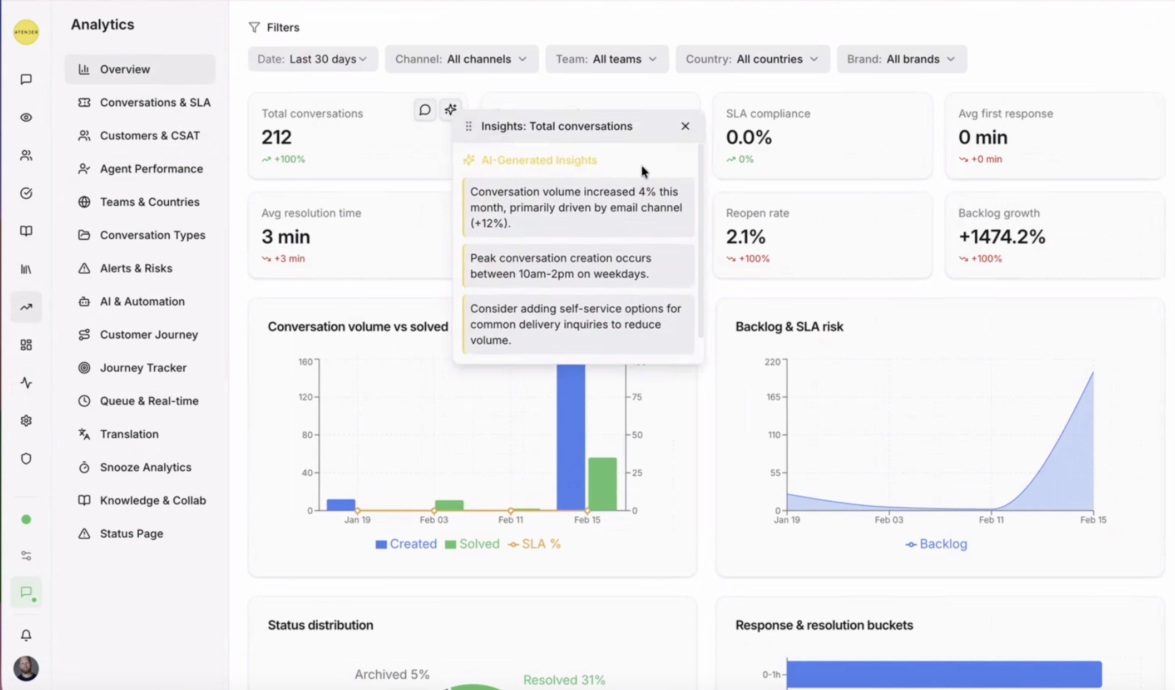
Task: Open the Channel All channels dropdown
Action: click(461, 59)
